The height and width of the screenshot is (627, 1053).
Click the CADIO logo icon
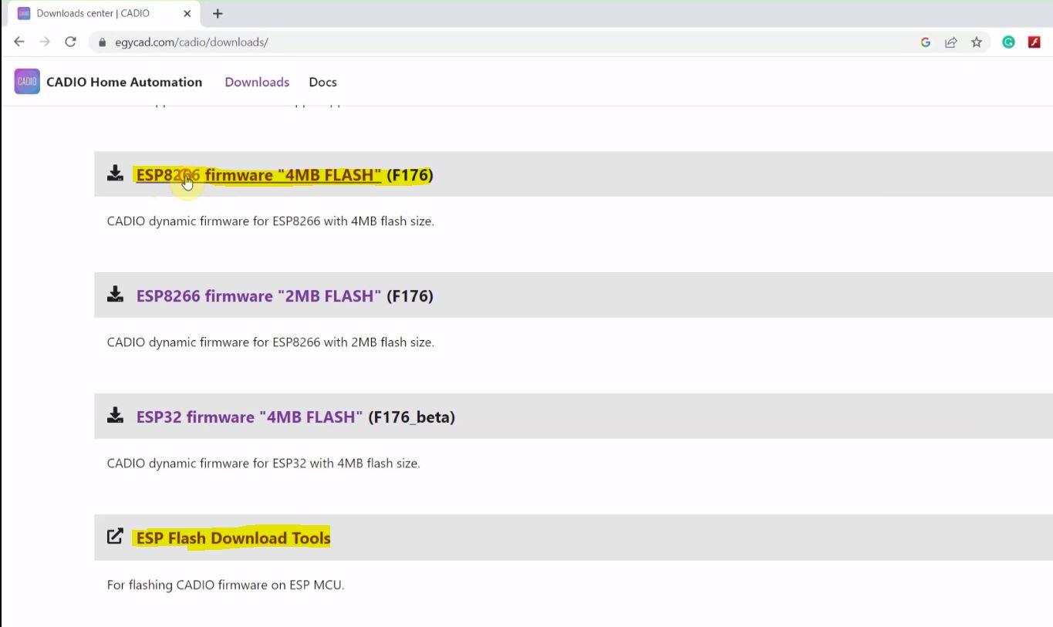[x=26, y=81]
